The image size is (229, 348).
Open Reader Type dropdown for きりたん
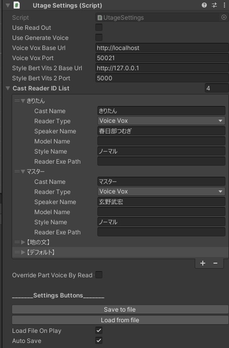pyautogui.click(x=161, y=121)
